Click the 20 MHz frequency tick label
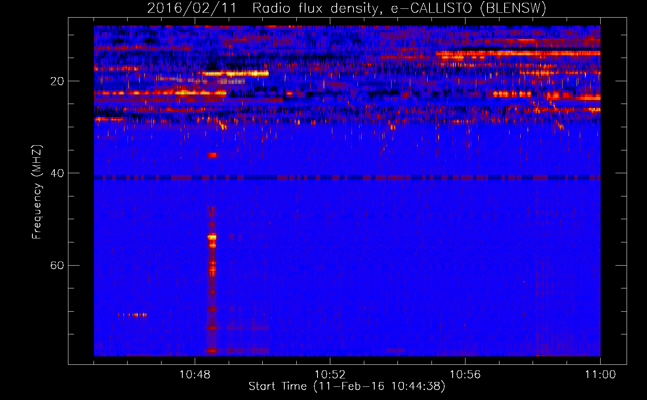The height and width of the screenshot is (400, 647). tap(57, 81)
